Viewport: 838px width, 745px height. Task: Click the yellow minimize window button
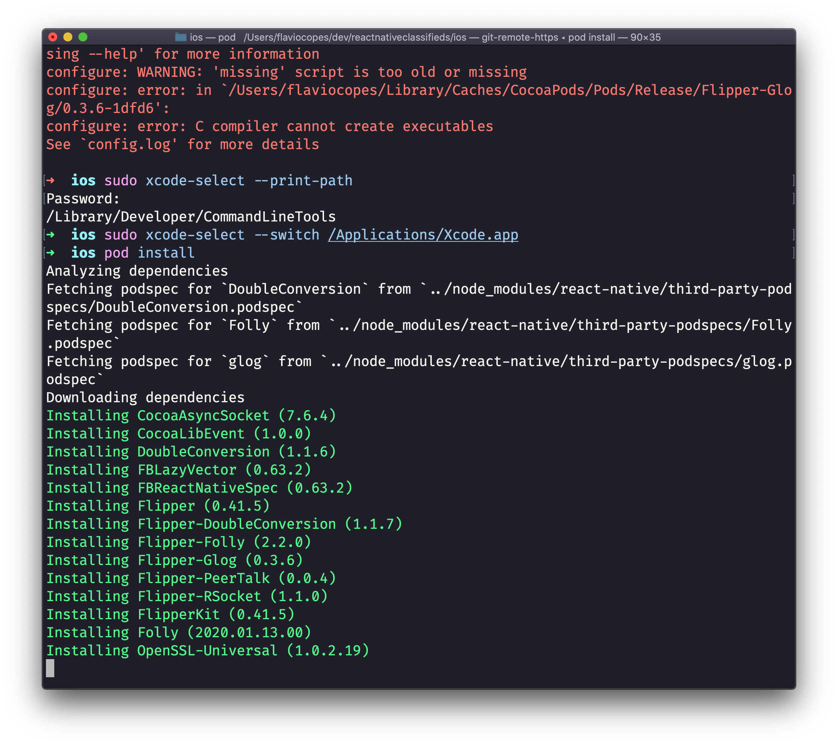68,37
